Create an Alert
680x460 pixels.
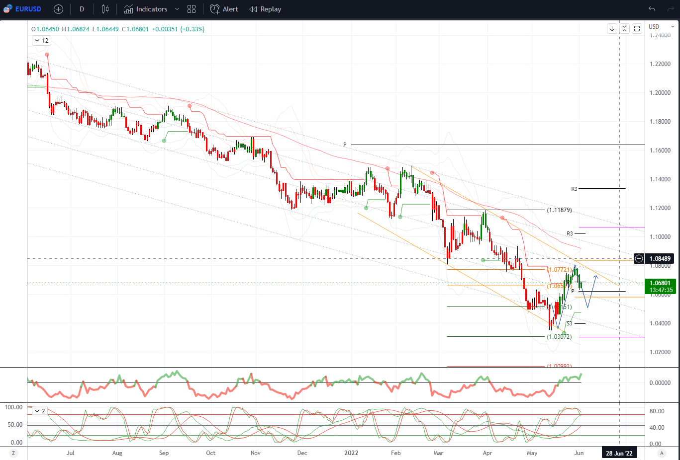(224, 9)
